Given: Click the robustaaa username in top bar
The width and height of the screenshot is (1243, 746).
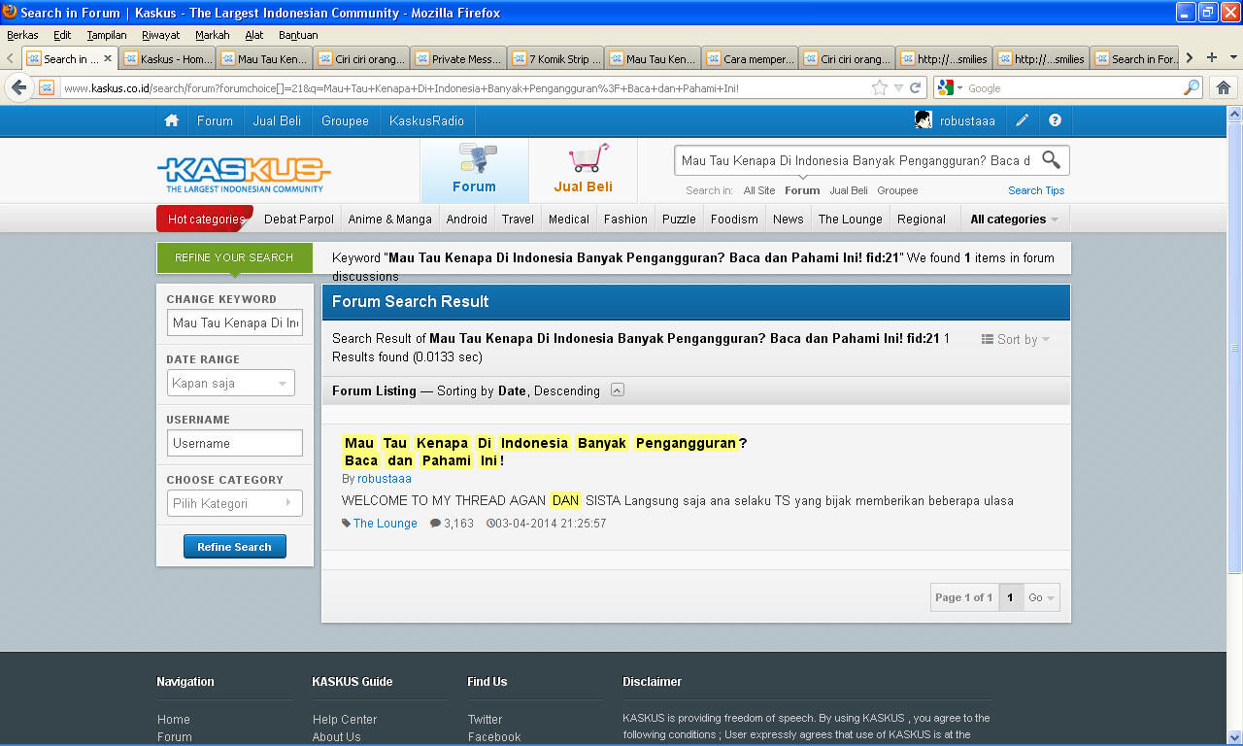Looking at the screenshot, I should pyautogui.click(x=967, y=121).
